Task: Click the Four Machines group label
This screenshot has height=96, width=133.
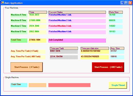Action: (12, 8)
